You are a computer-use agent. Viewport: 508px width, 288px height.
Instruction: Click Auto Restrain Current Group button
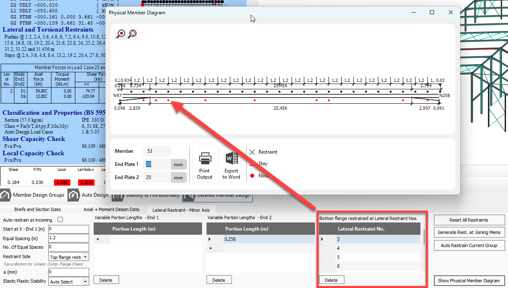point(469,245)
